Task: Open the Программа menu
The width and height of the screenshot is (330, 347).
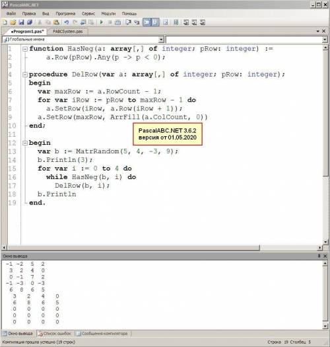Action: (65, 13)
